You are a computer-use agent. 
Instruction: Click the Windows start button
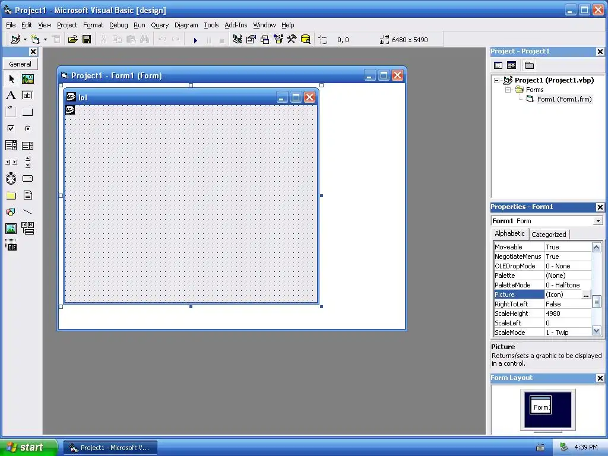pyautogui.click(x=28, y=447)
